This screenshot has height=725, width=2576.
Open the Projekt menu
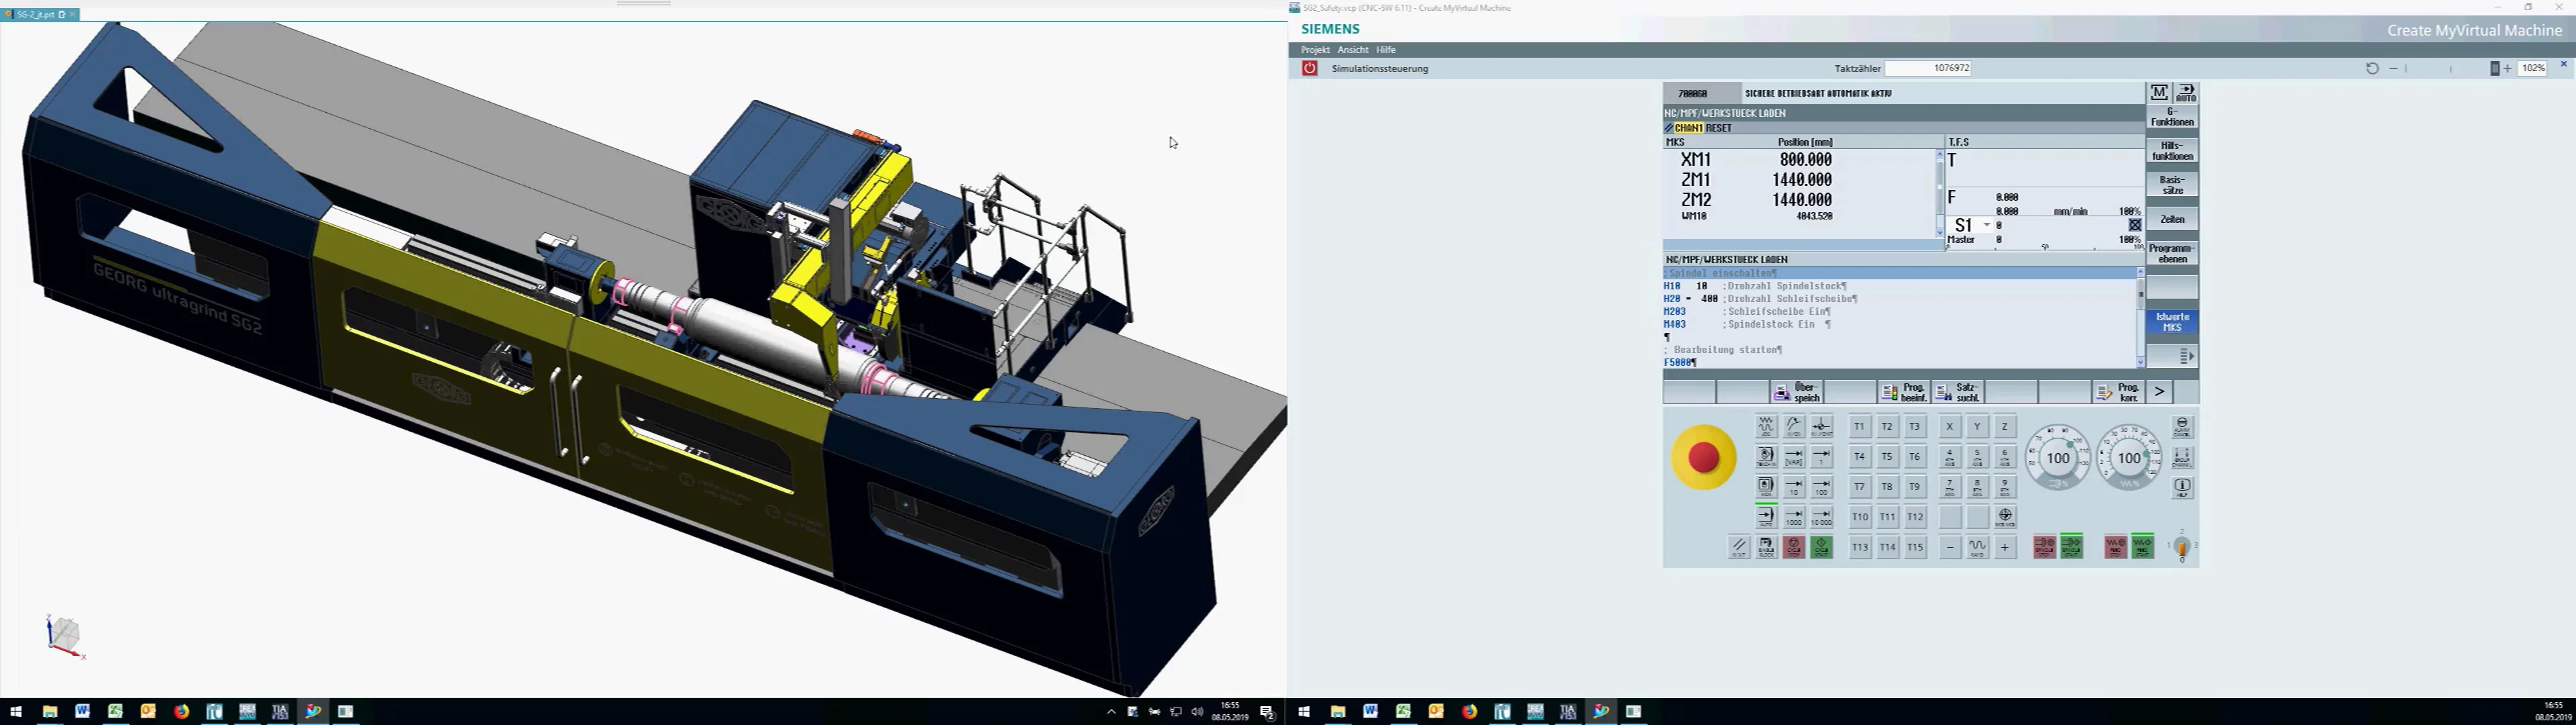(x=1315, y=50)
